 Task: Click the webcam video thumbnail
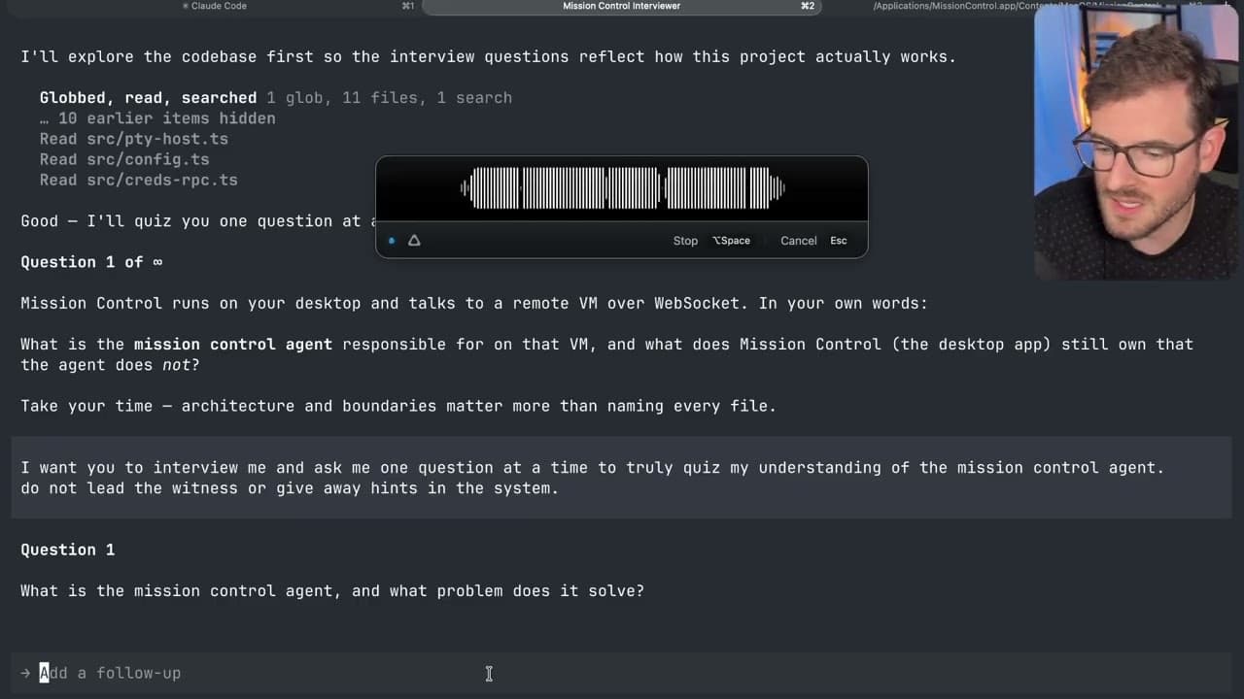tap(1138, 143)
